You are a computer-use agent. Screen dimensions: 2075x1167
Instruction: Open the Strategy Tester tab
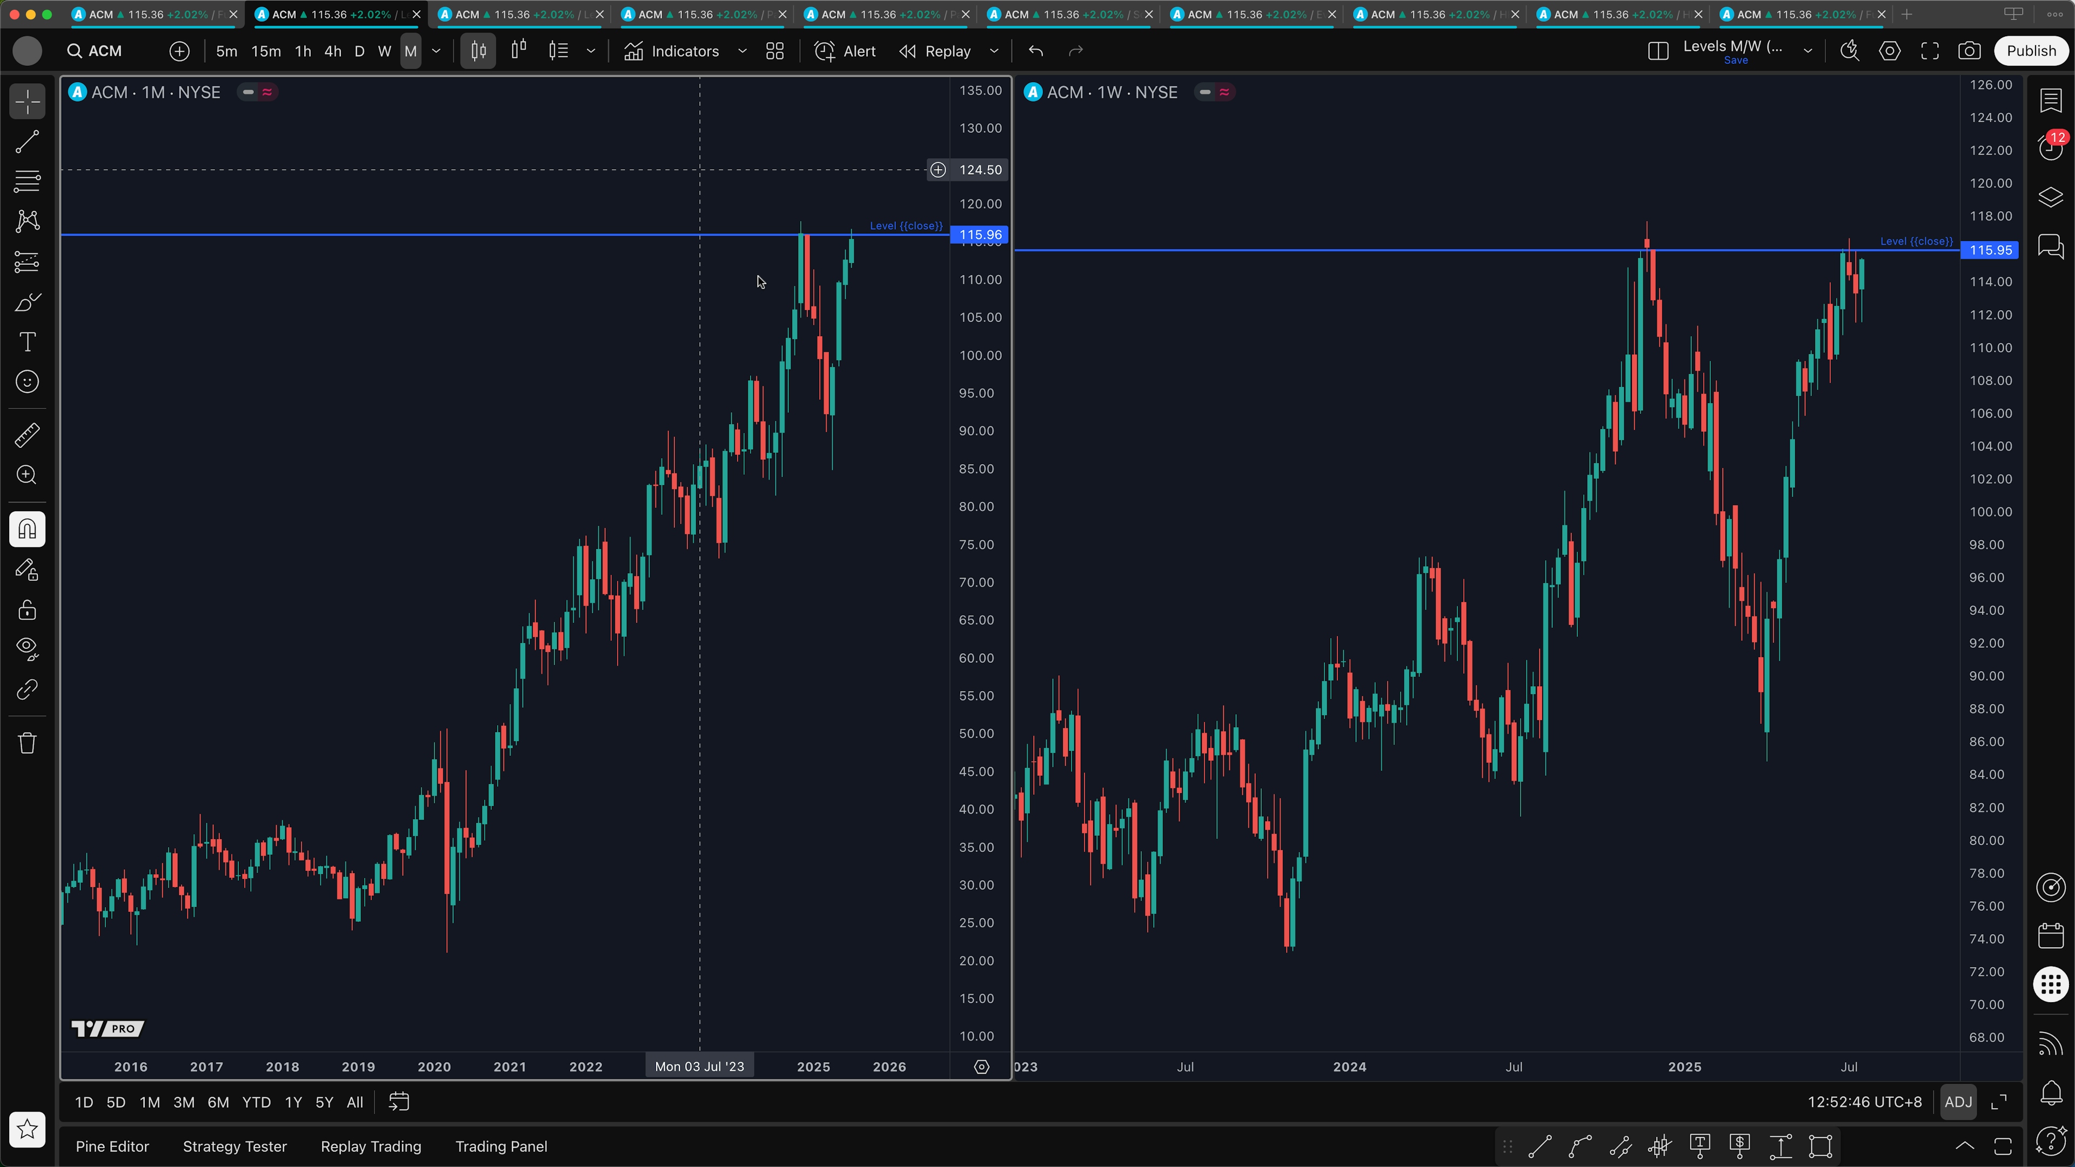(x=235, y=1147)
